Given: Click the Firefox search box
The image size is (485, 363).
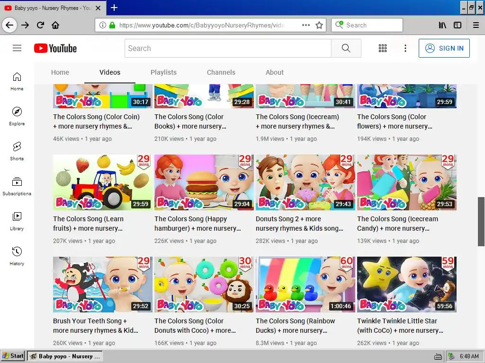Looking at the screenshot, I should pos(367,25).
